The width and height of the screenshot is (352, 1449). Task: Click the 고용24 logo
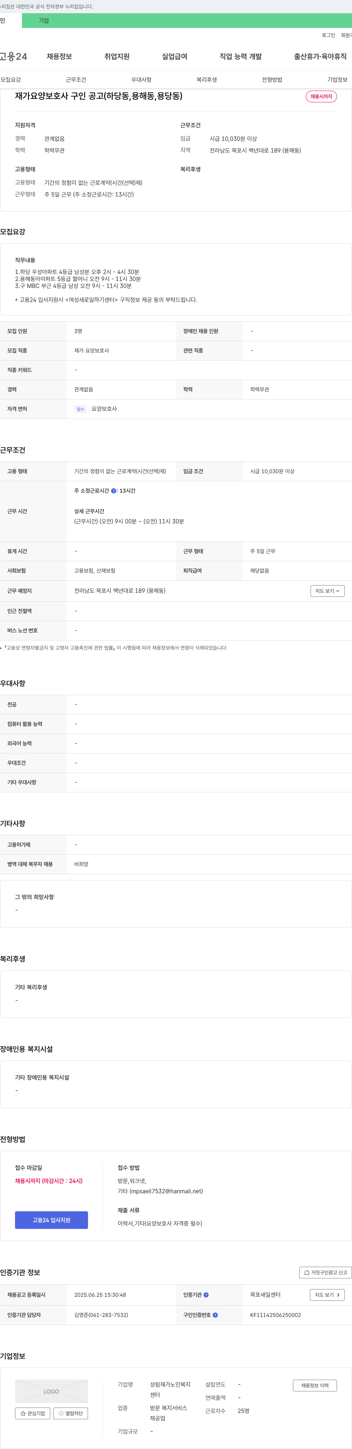14,56
